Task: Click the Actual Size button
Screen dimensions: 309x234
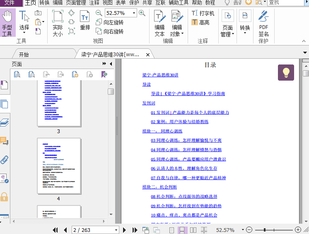Action: pos(58,23)
